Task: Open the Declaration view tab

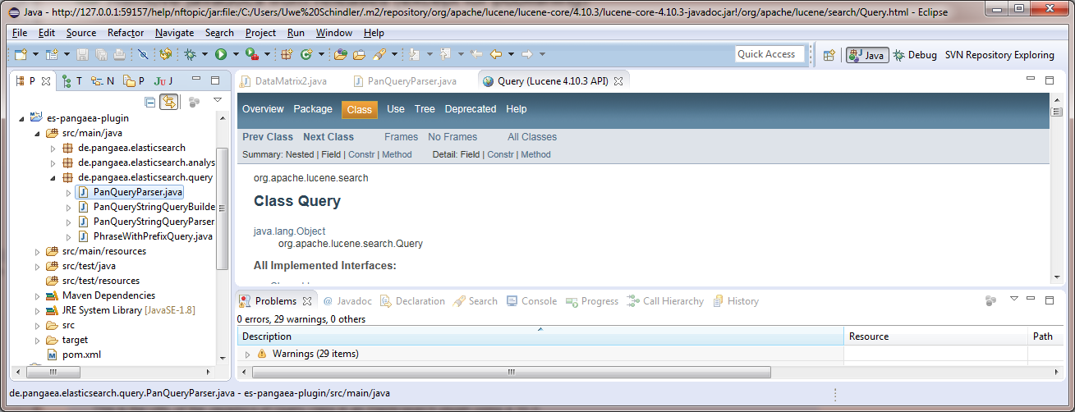Action: pyautogui.click(x=411, y=301)
